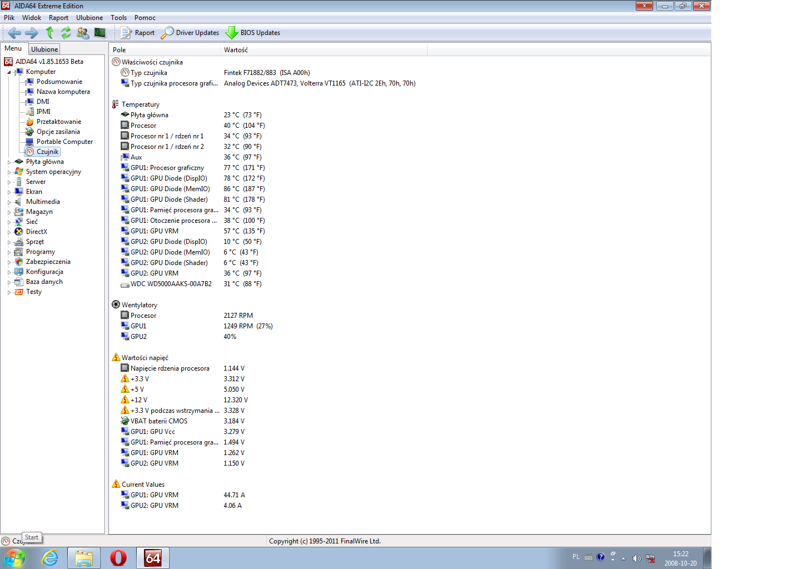This screenshot has width=797, height=569.
Task: Click the users toolbar icon
Action: [83, 33]
